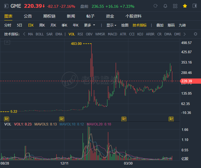
Task: Open the most recent earnings marker
Action: [x=171, y=119]
